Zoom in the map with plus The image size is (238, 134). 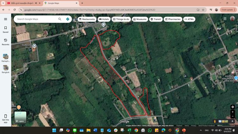233,112
